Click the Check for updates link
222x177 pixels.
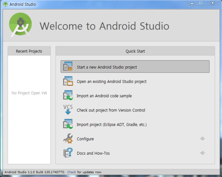click(x=71, y=172)
